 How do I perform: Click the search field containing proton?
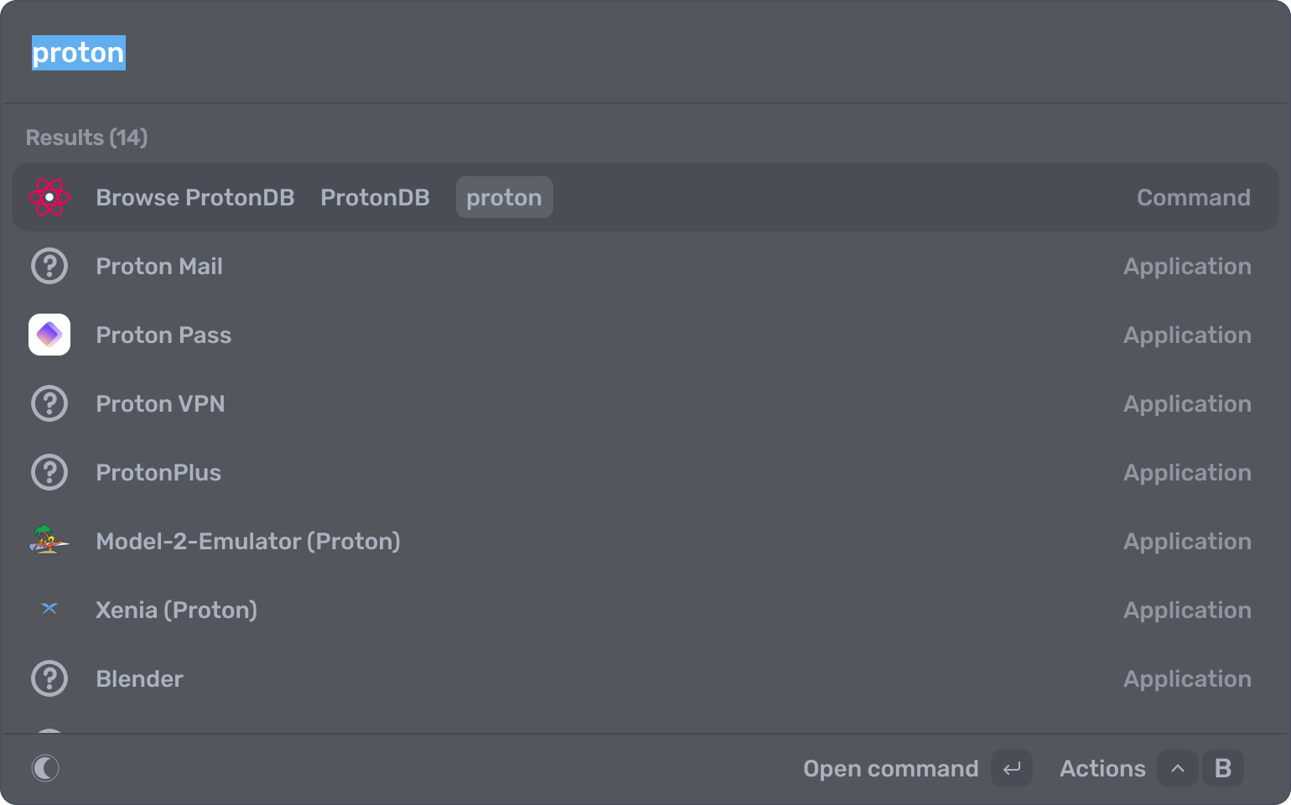(x=587, y=53)
